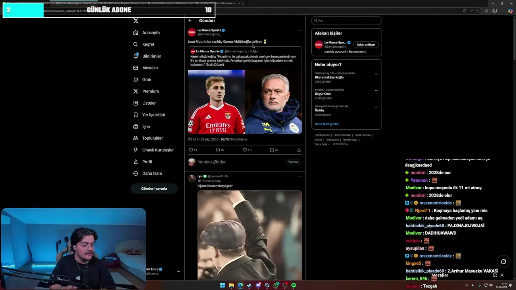Click the Daha fazla göster link
The width and height of the screenshot is (516, 290).
click(x=327, y=124)
